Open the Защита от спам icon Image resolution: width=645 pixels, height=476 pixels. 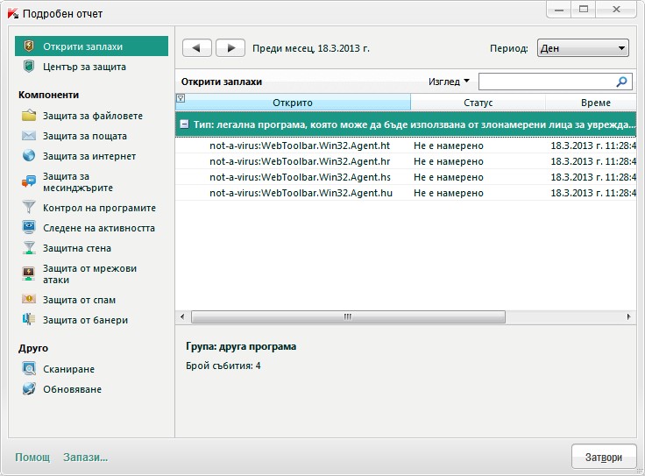click(x=29, y=300)
